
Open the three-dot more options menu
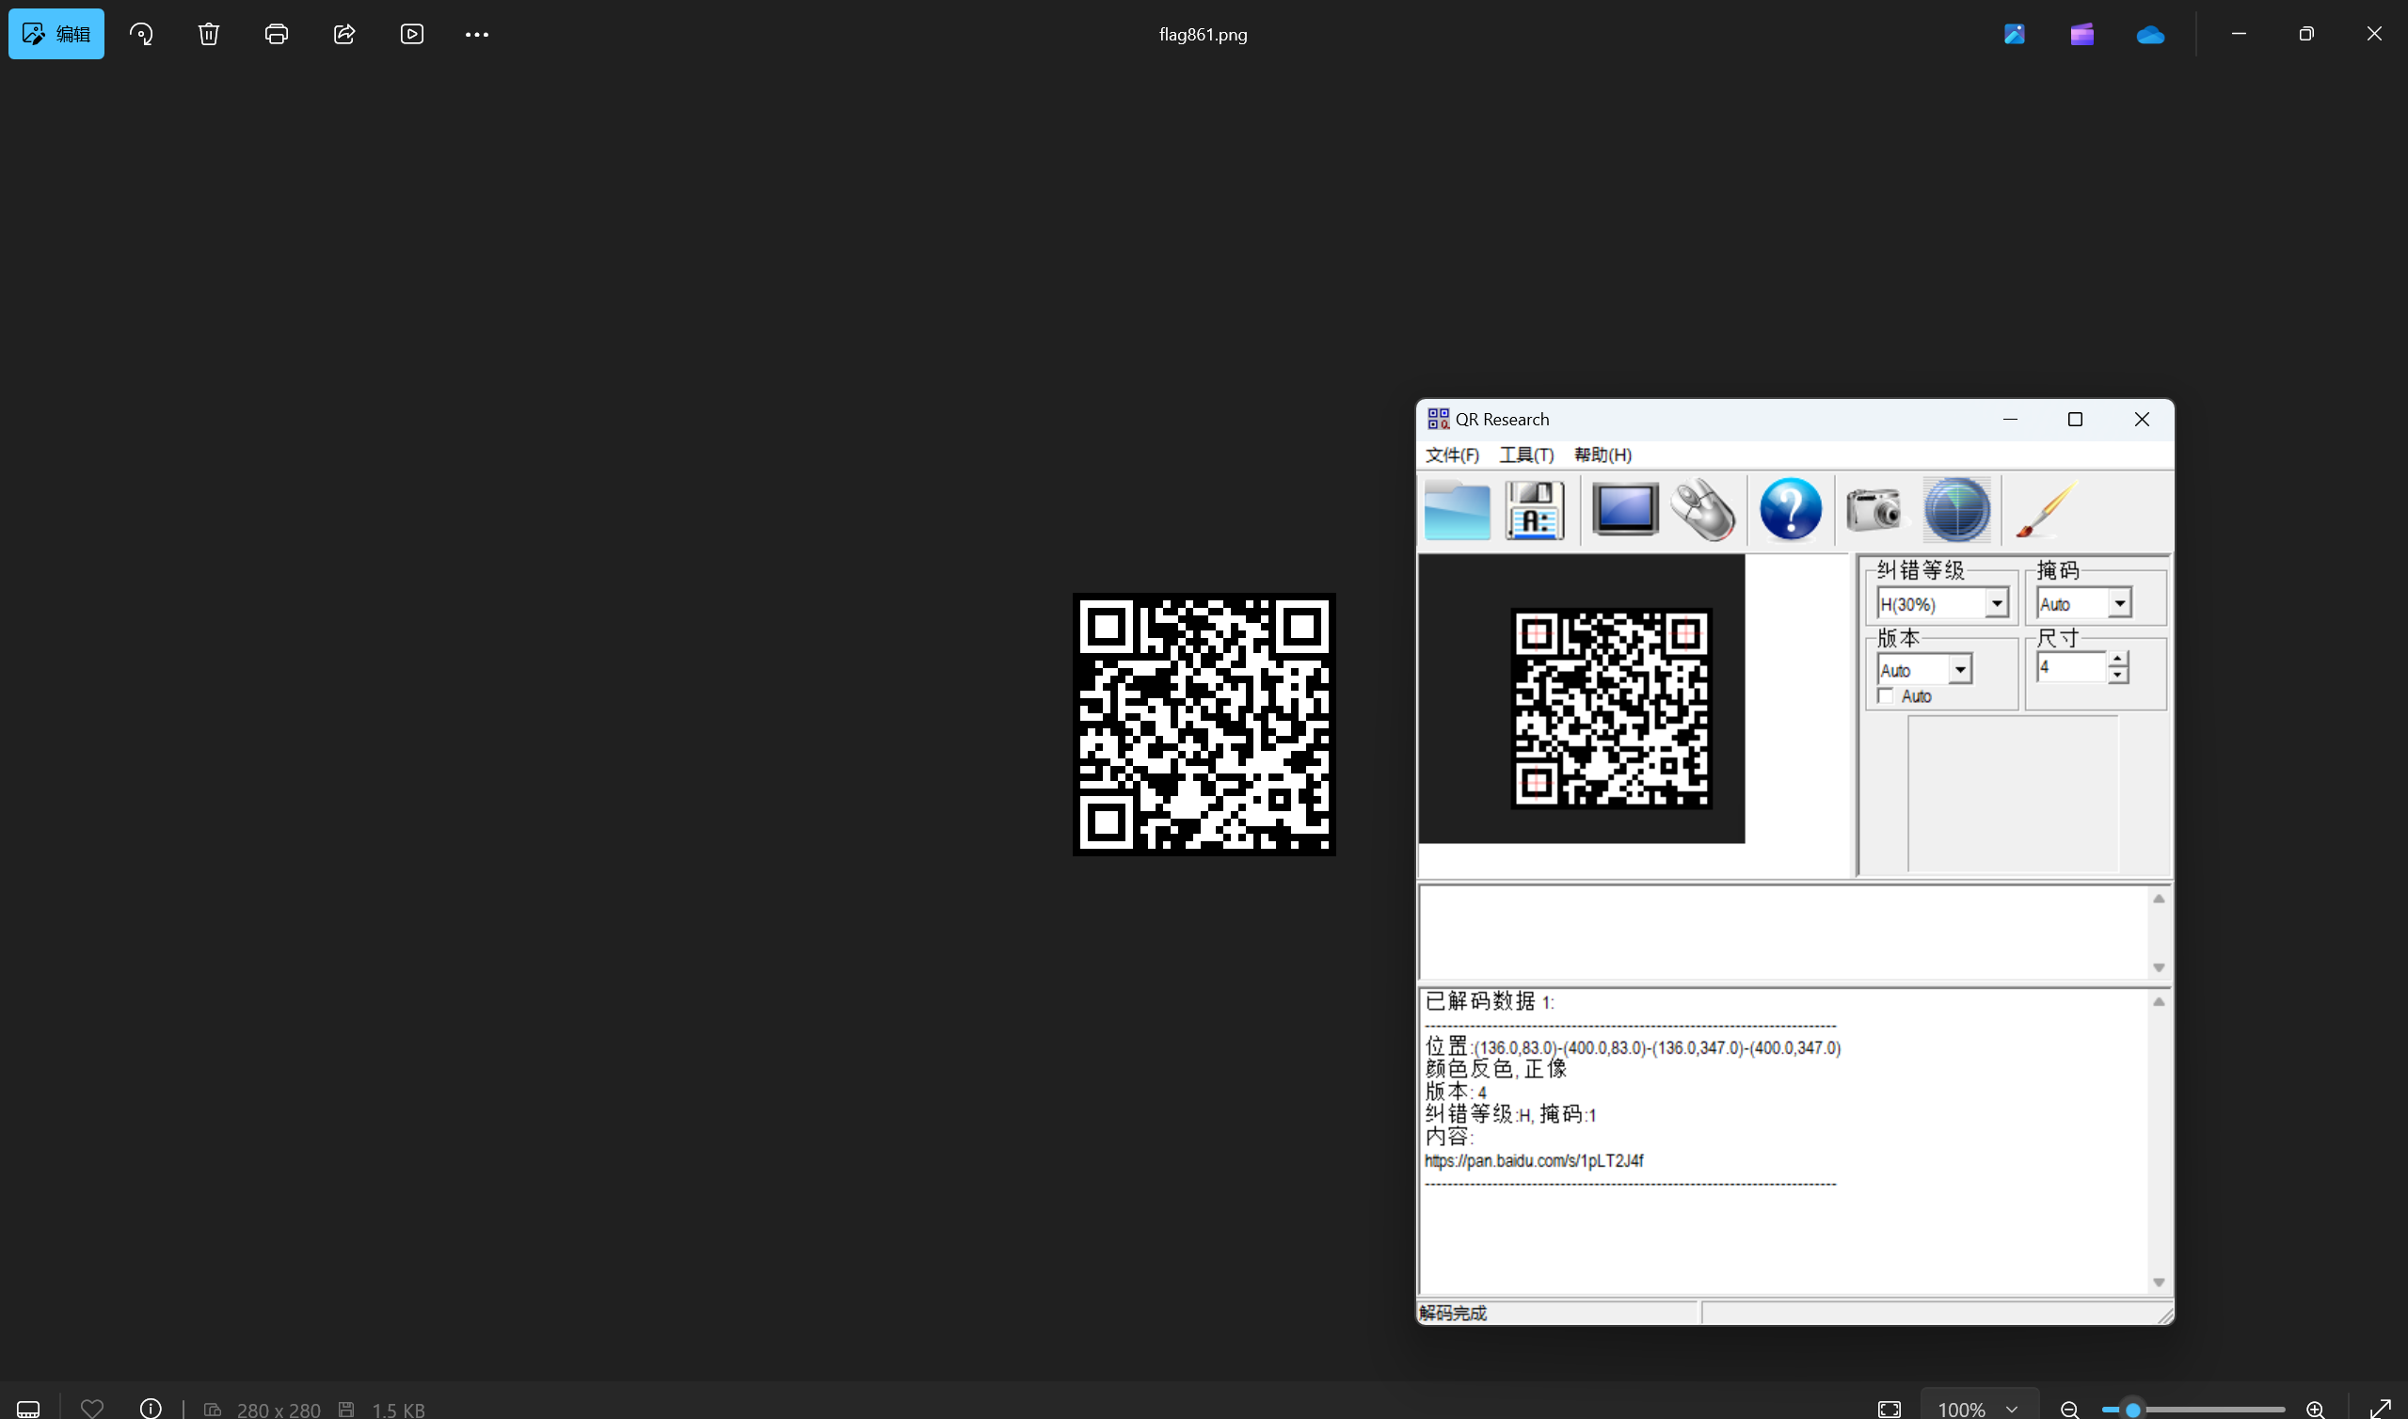[477, 35]
